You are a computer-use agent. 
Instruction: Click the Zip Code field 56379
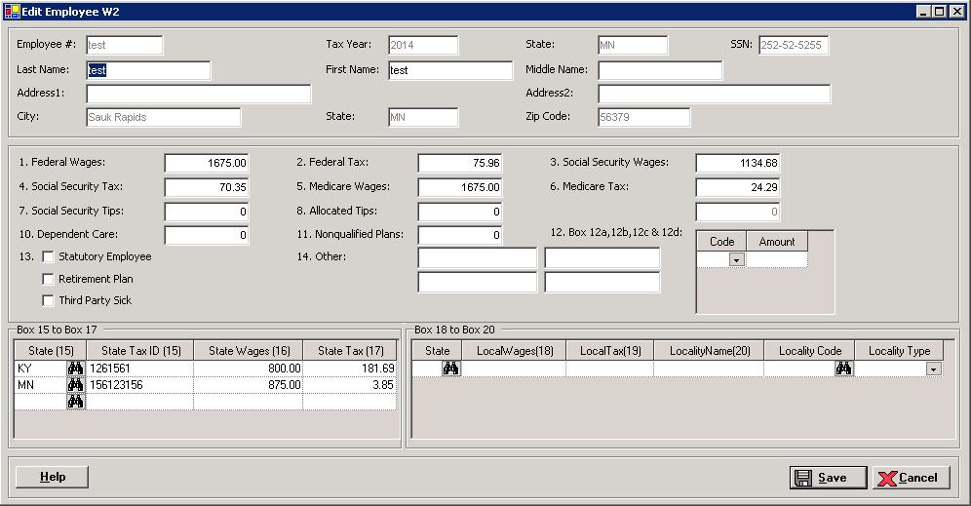point(644,117)
